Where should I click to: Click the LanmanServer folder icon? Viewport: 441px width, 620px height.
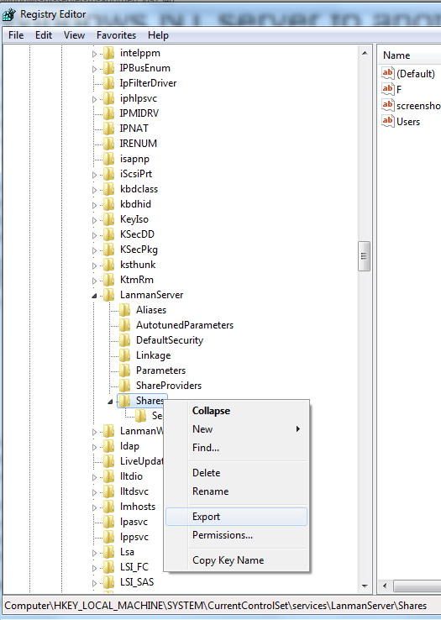pos(108,295)
